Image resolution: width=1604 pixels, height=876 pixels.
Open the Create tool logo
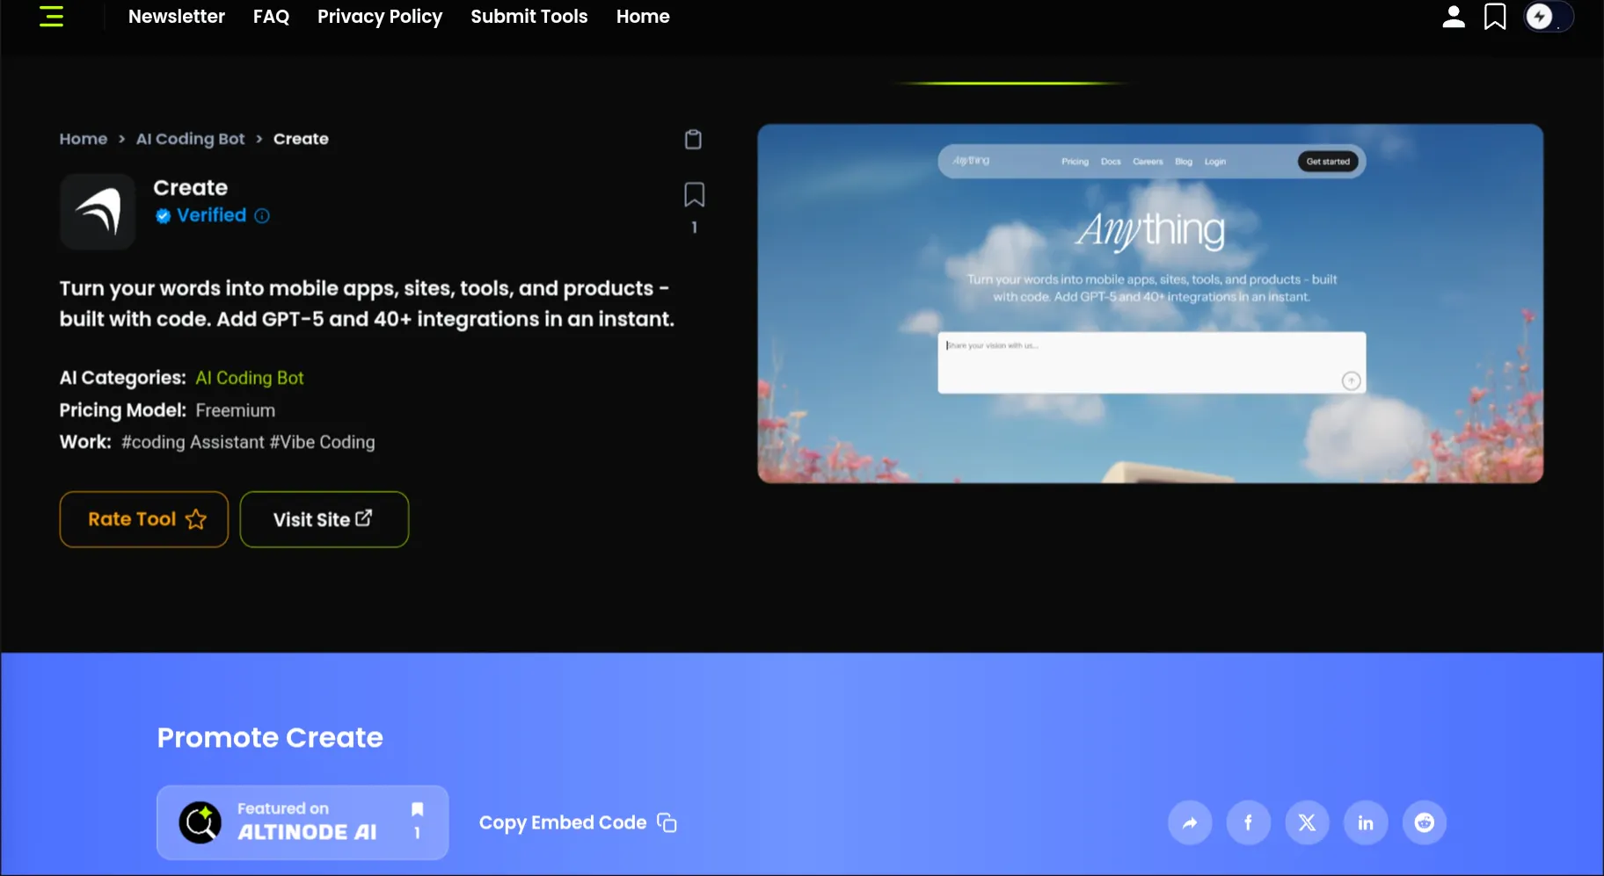click(98, 212)
